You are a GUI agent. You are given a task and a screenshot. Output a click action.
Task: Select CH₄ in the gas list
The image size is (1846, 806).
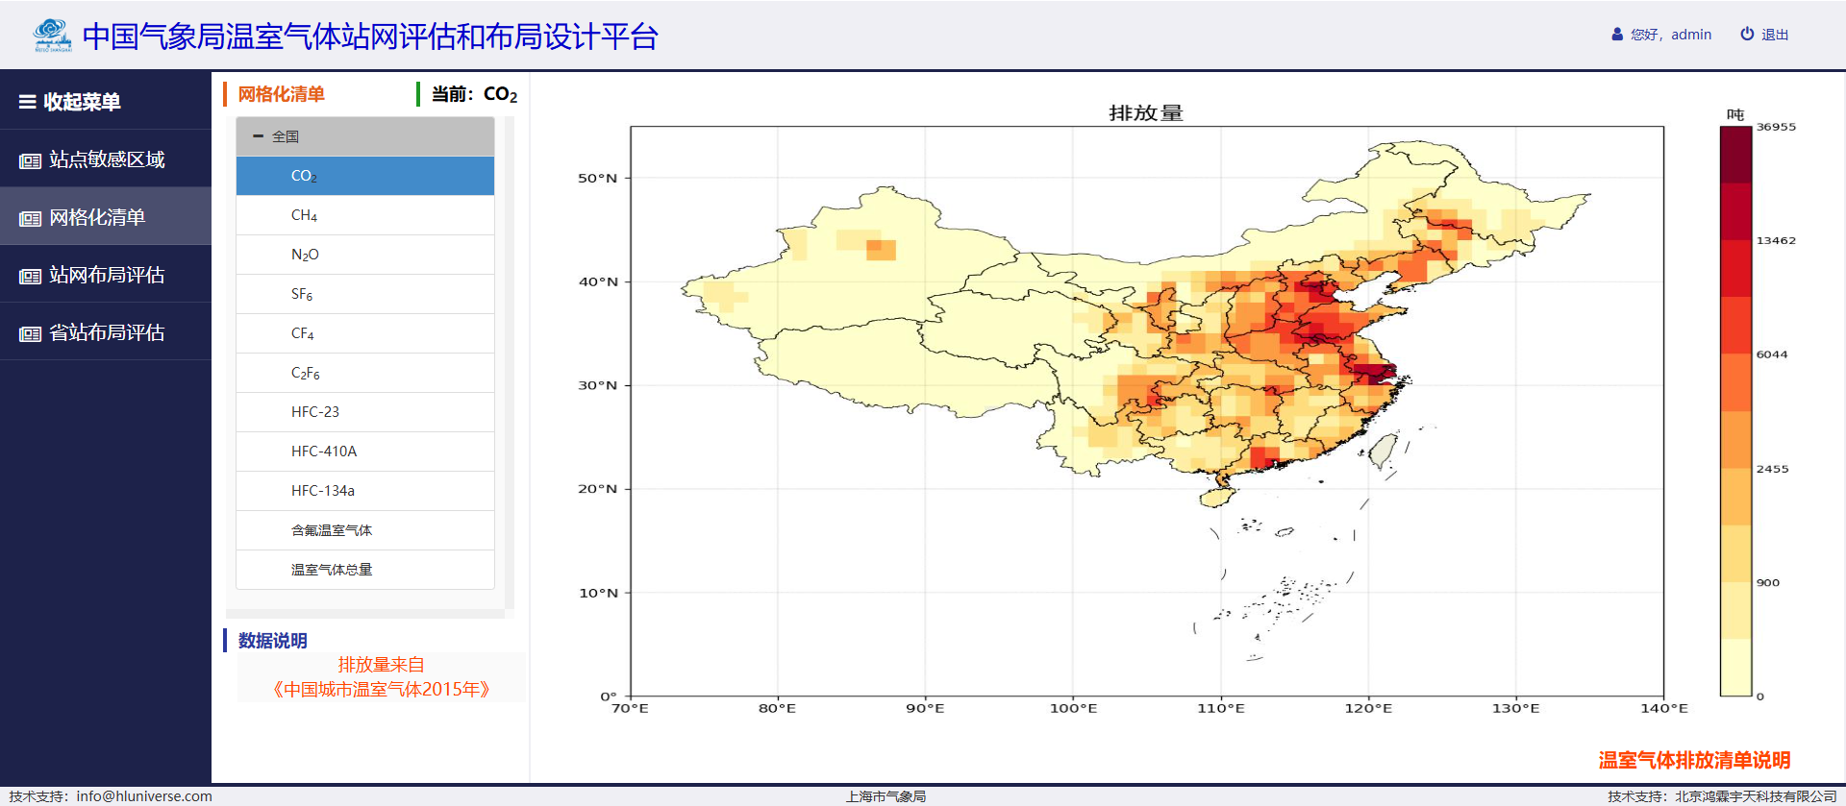point(304,215)
